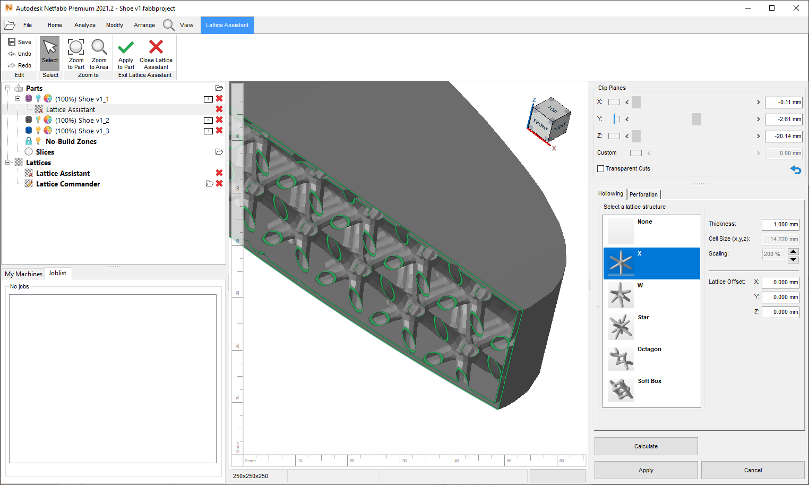809x485 pixels.
Task: Click the bottom Apply button
Action: tap(646, 470)
